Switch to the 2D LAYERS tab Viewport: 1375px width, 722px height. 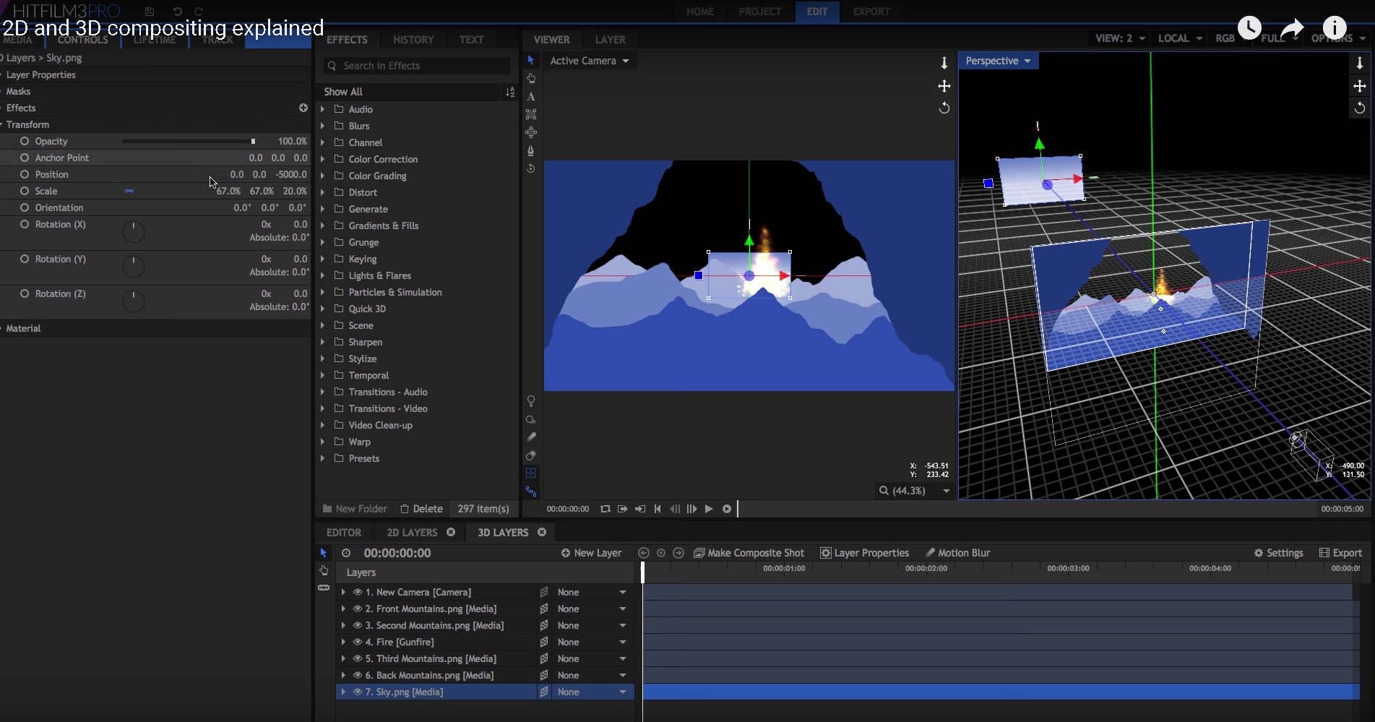(412, 533)
